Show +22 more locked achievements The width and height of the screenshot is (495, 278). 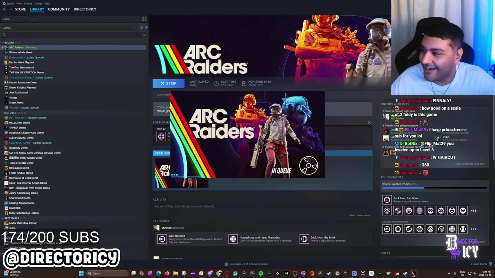(x=473, y=229)
